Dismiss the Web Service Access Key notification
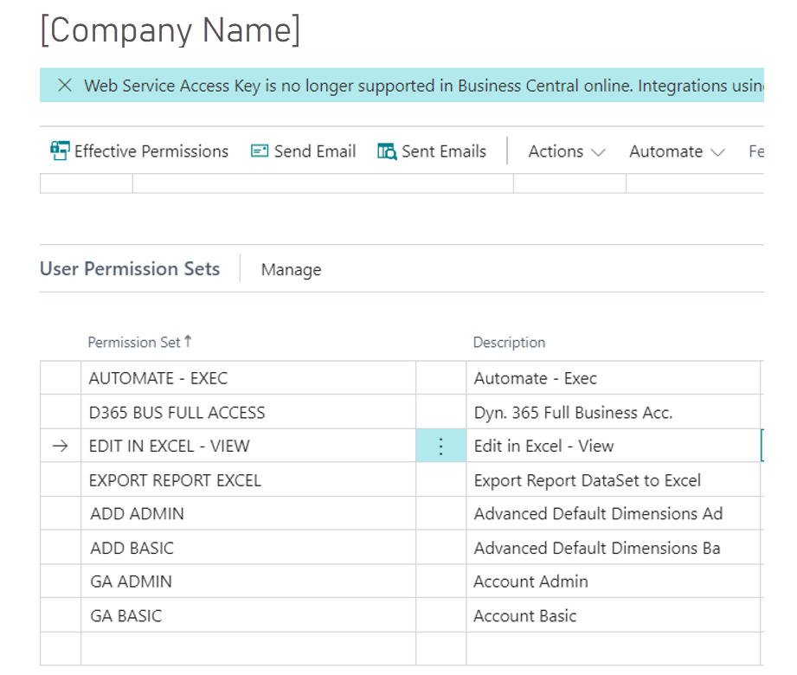The image size is (797, 675). pos(64,86)
